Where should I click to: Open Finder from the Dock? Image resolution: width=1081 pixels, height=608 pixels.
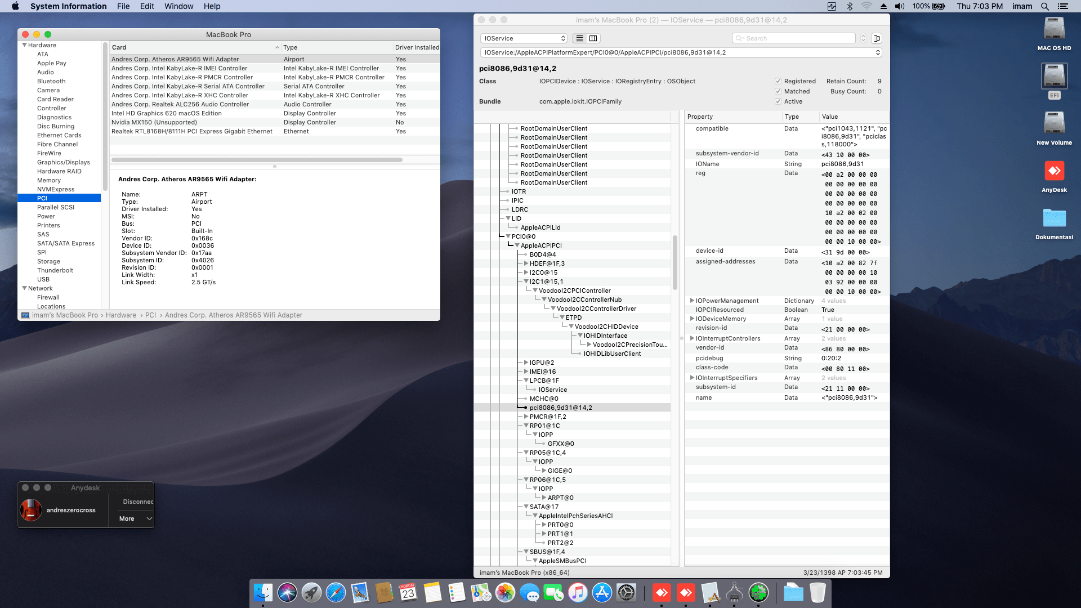pos(263,592)
